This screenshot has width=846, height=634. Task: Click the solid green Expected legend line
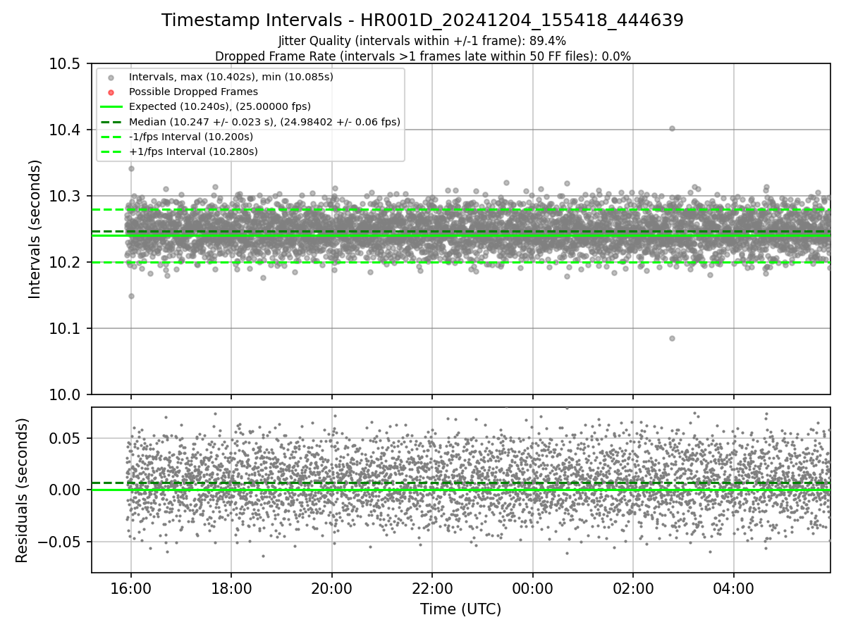click(111, 107)
